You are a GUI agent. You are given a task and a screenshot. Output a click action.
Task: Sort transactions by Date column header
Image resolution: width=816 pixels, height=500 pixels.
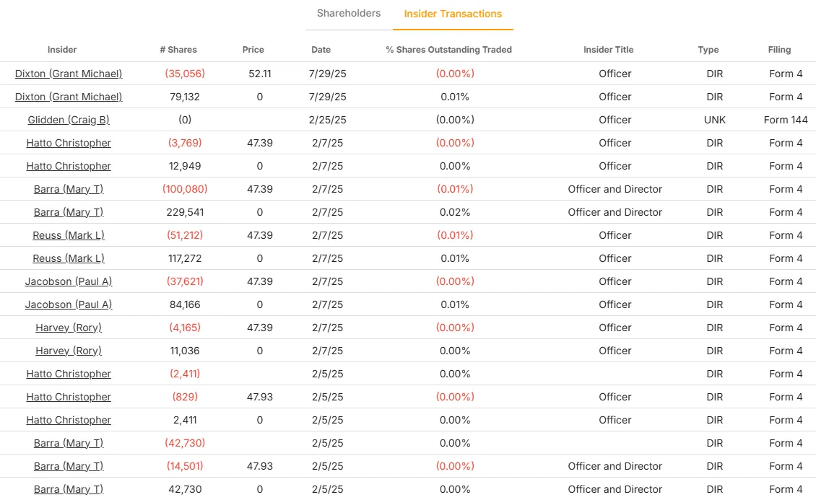coord(321,50)
